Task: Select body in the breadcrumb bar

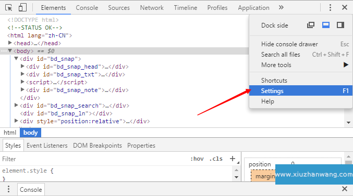Action: point(30,133)
